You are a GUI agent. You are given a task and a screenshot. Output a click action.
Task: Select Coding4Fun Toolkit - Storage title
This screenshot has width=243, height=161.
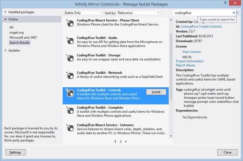pos(98,55)
